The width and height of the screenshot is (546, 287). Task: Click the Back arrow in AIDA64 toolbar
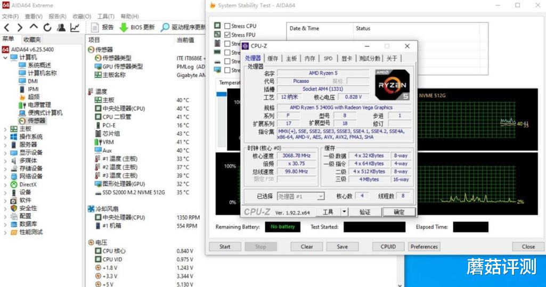click(6, 28)
